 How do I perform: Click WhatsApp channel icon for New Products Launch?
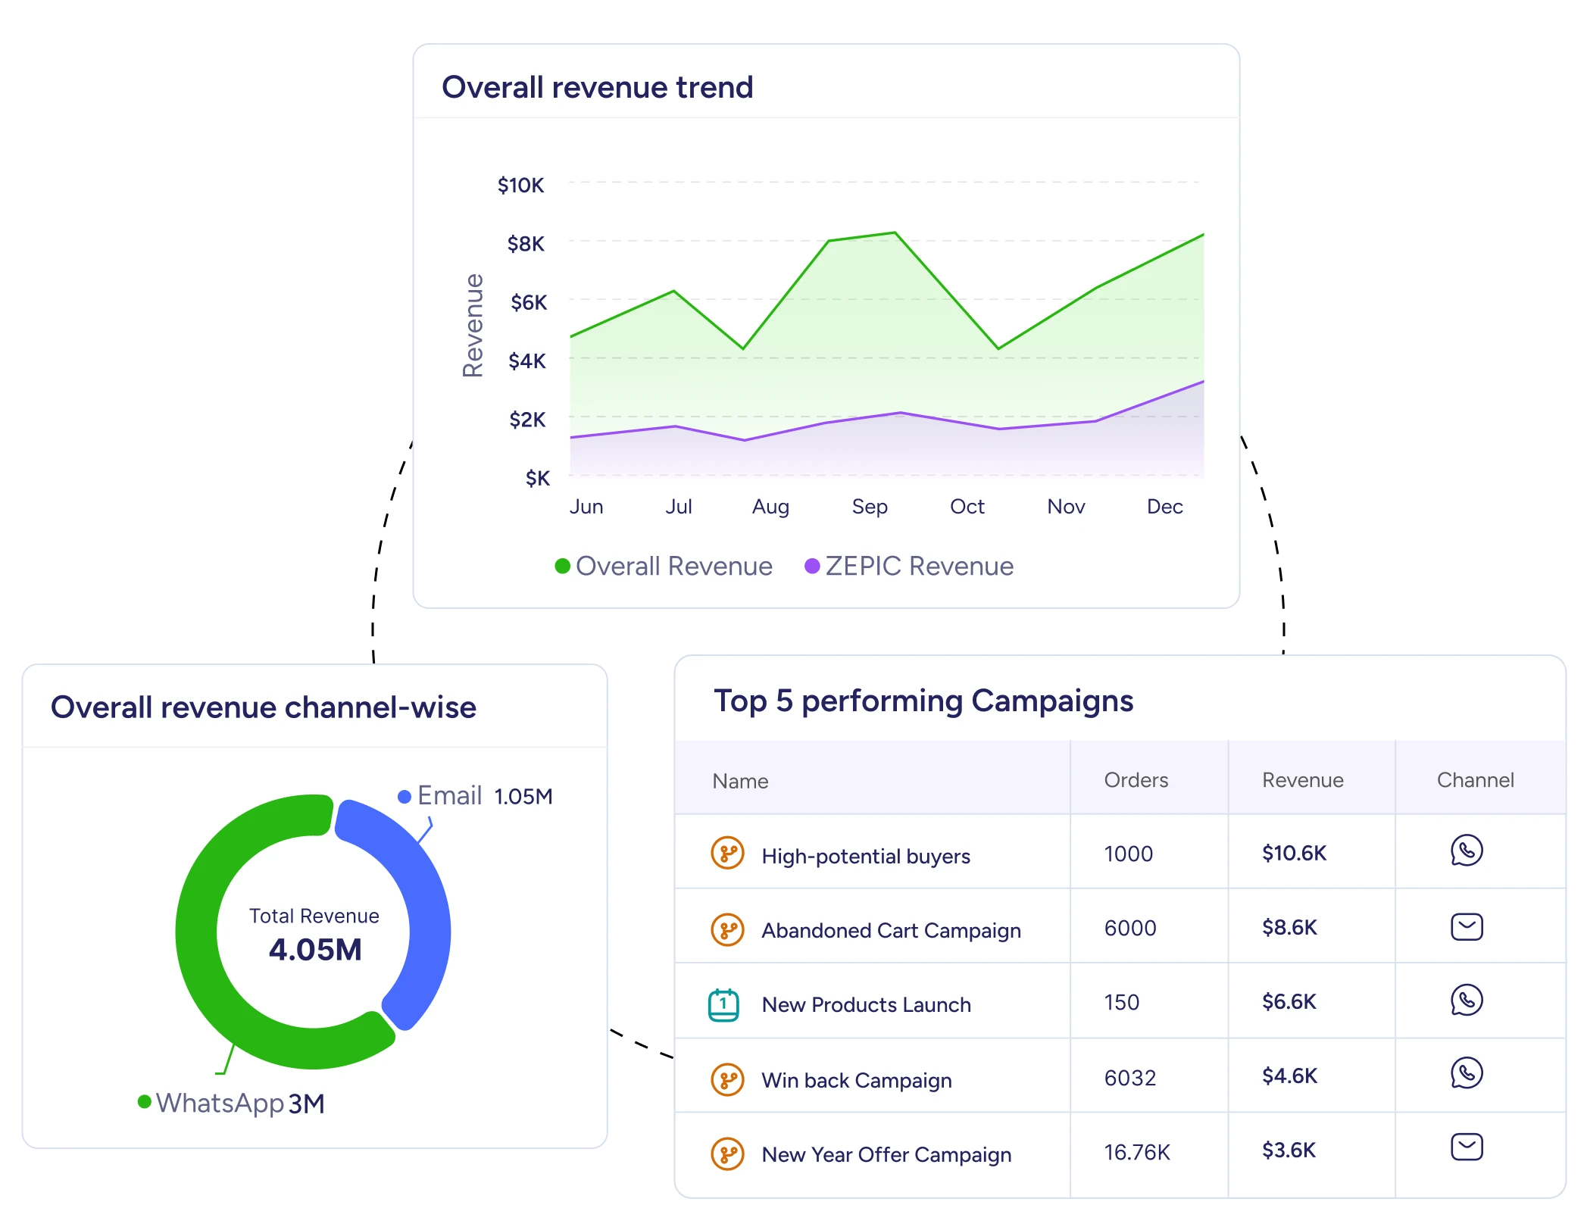1467,1001
